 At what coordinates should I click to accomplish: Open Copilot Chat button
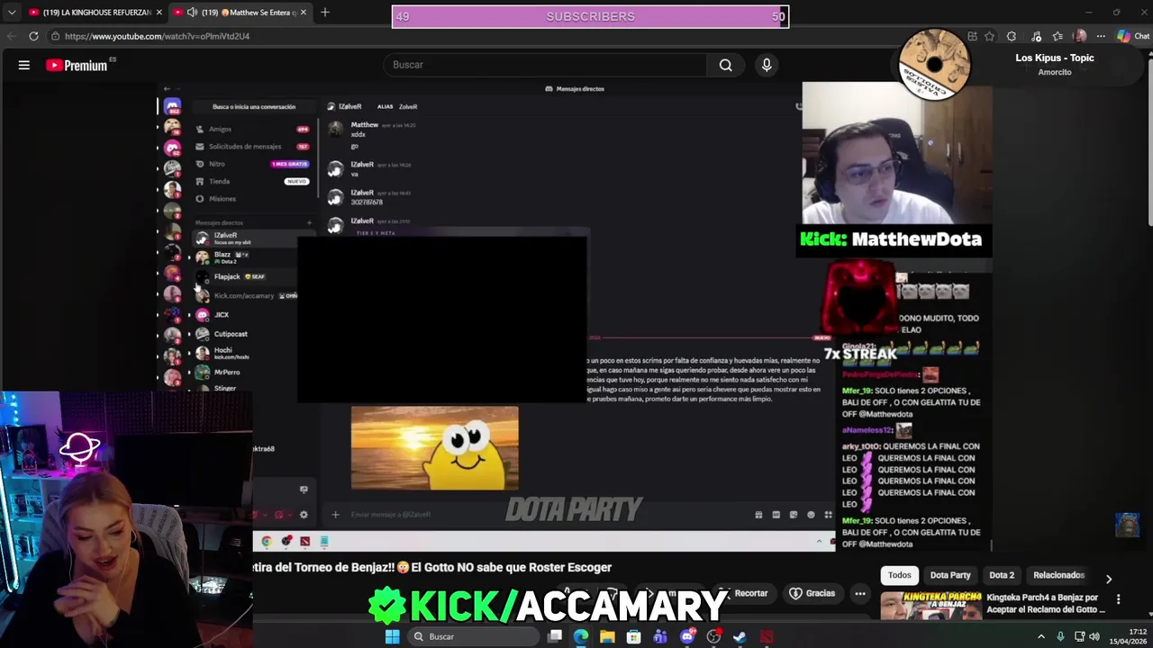pyautogui.click(x=1134, y=36)
